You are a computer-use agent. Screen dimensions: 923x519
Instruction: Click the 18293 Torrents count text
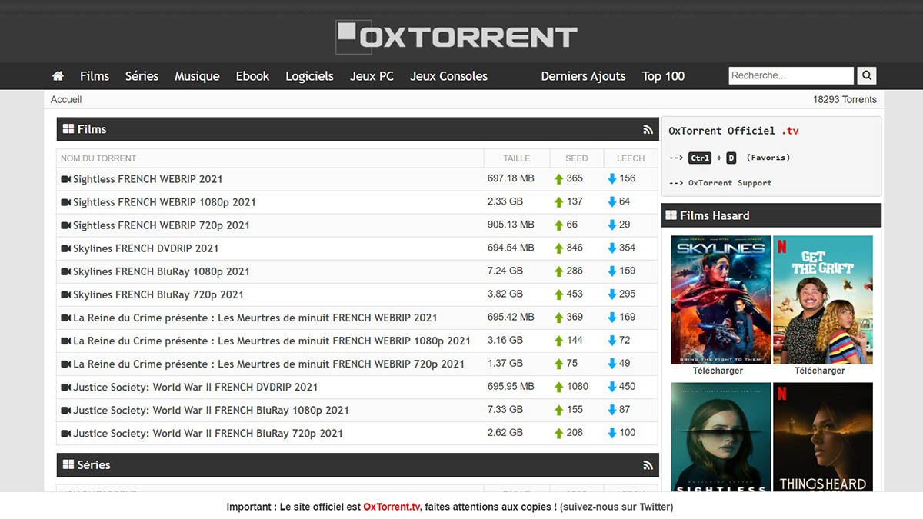point(845,99)
